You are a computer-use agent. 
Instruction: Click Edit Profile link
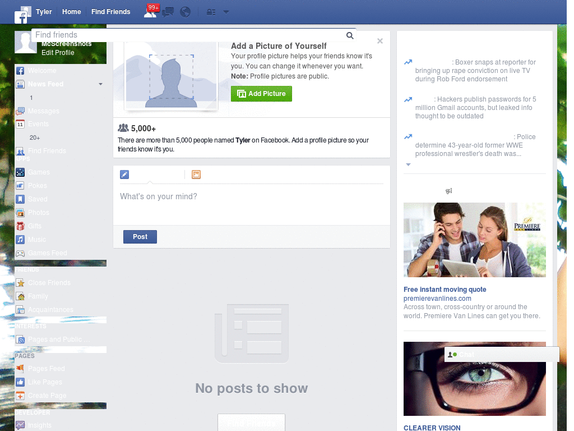click(x=58, y=52)
